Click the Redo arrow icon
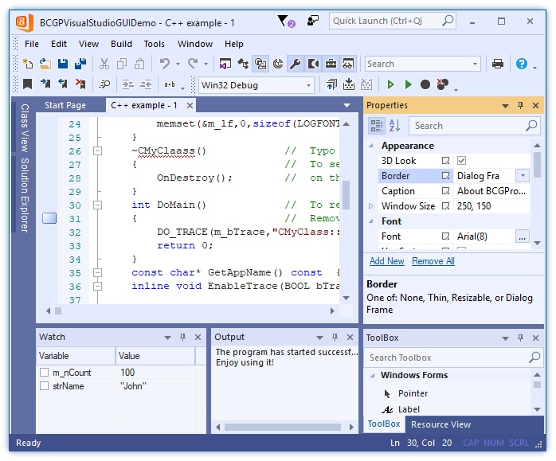Screen dimensions: 556x461 [193, 64]
